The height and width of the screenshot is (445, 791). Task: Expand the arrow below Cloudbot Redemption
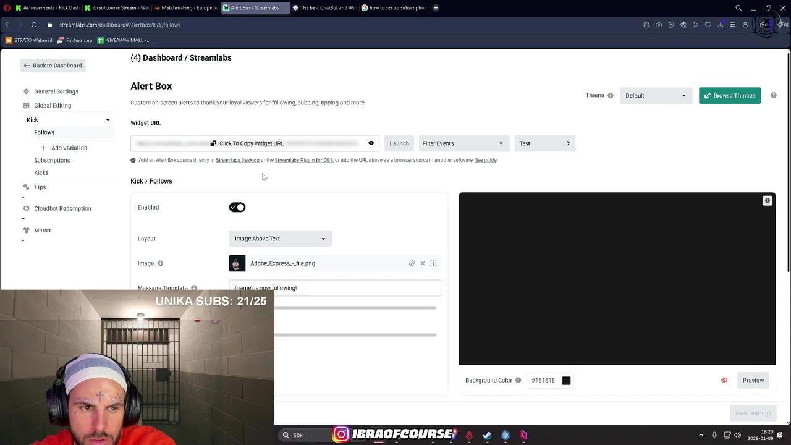(23, 219)
